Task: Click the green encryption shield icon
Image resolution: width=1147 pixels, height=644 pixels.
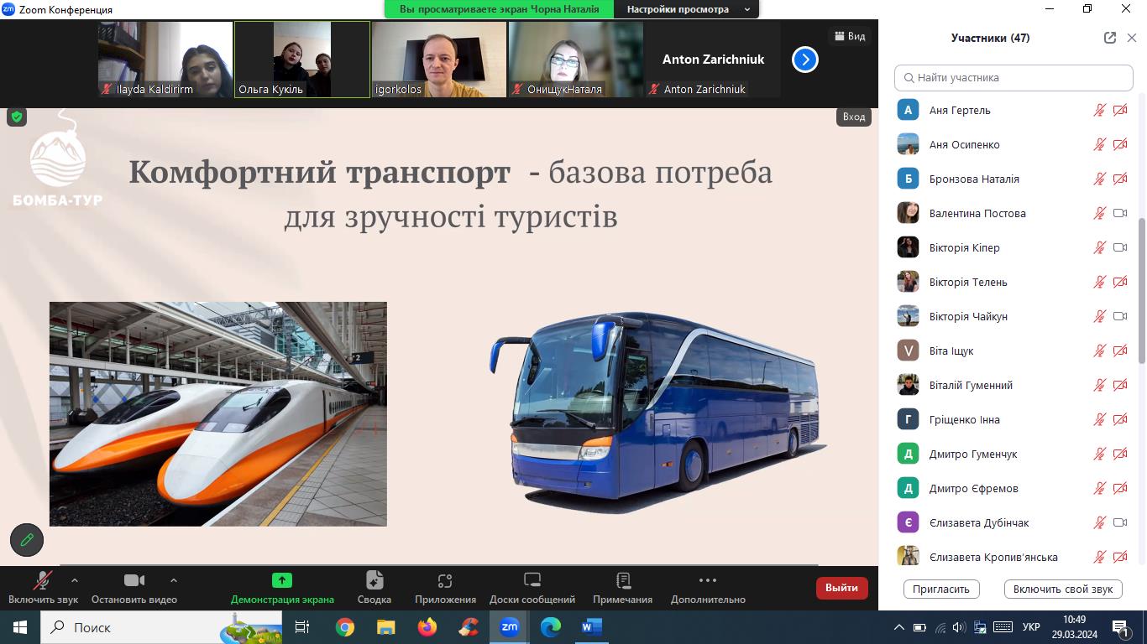Action: (17, 117)
